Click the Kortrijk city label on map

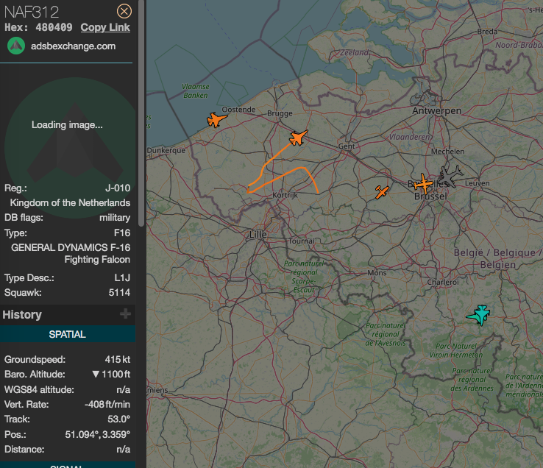click(285, 195)
